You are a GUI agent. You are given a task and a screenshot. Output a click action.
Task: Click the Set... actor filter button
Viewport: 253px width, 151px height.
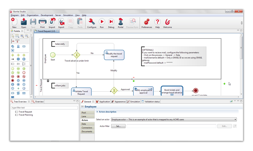click(x=118, y=126)
